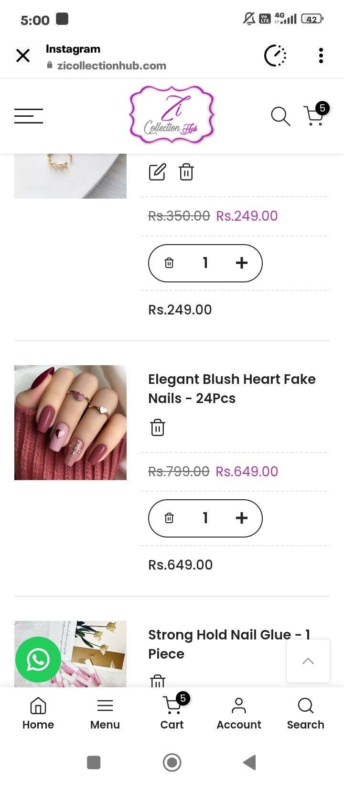Go to Home tab in bottom bar
Image resolution: width=344 pixels, height=785 pixels.
click(x=38, y=713)
